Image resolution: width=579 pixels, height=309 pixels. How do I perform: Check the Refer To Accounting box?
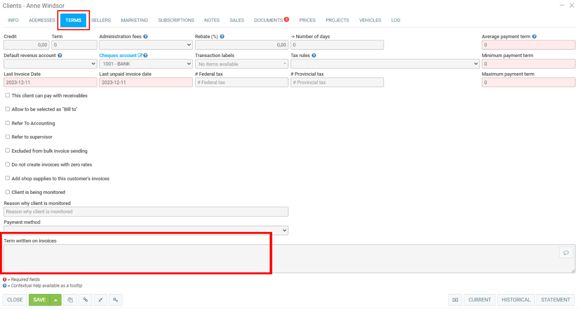pos(8,123)
